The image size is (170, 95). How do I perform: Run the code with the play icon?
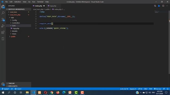(159, 6)
